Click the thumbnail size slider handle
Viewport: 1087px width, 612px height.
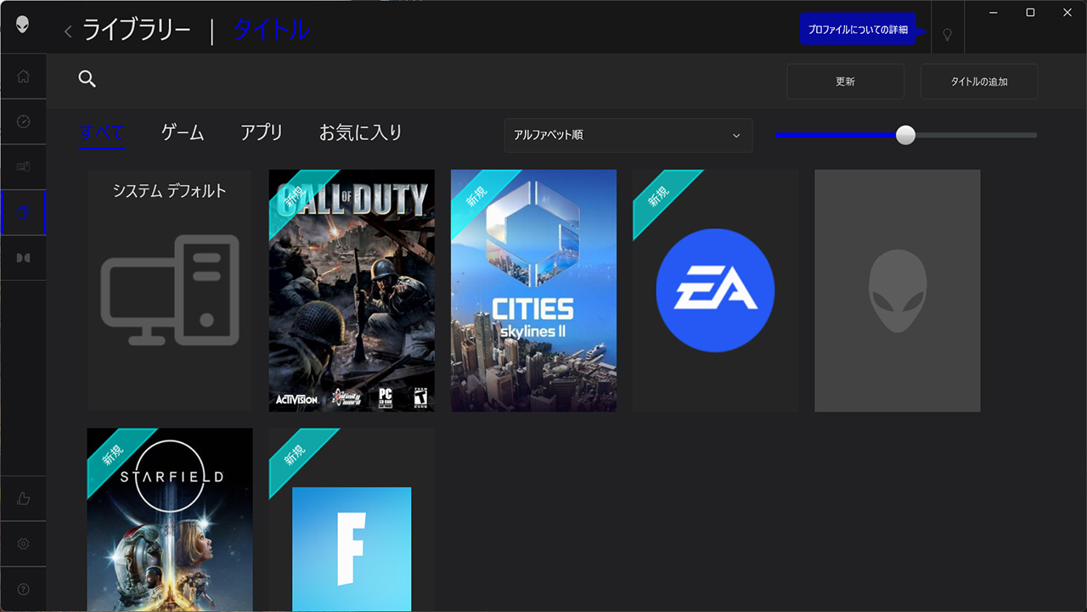906,135
